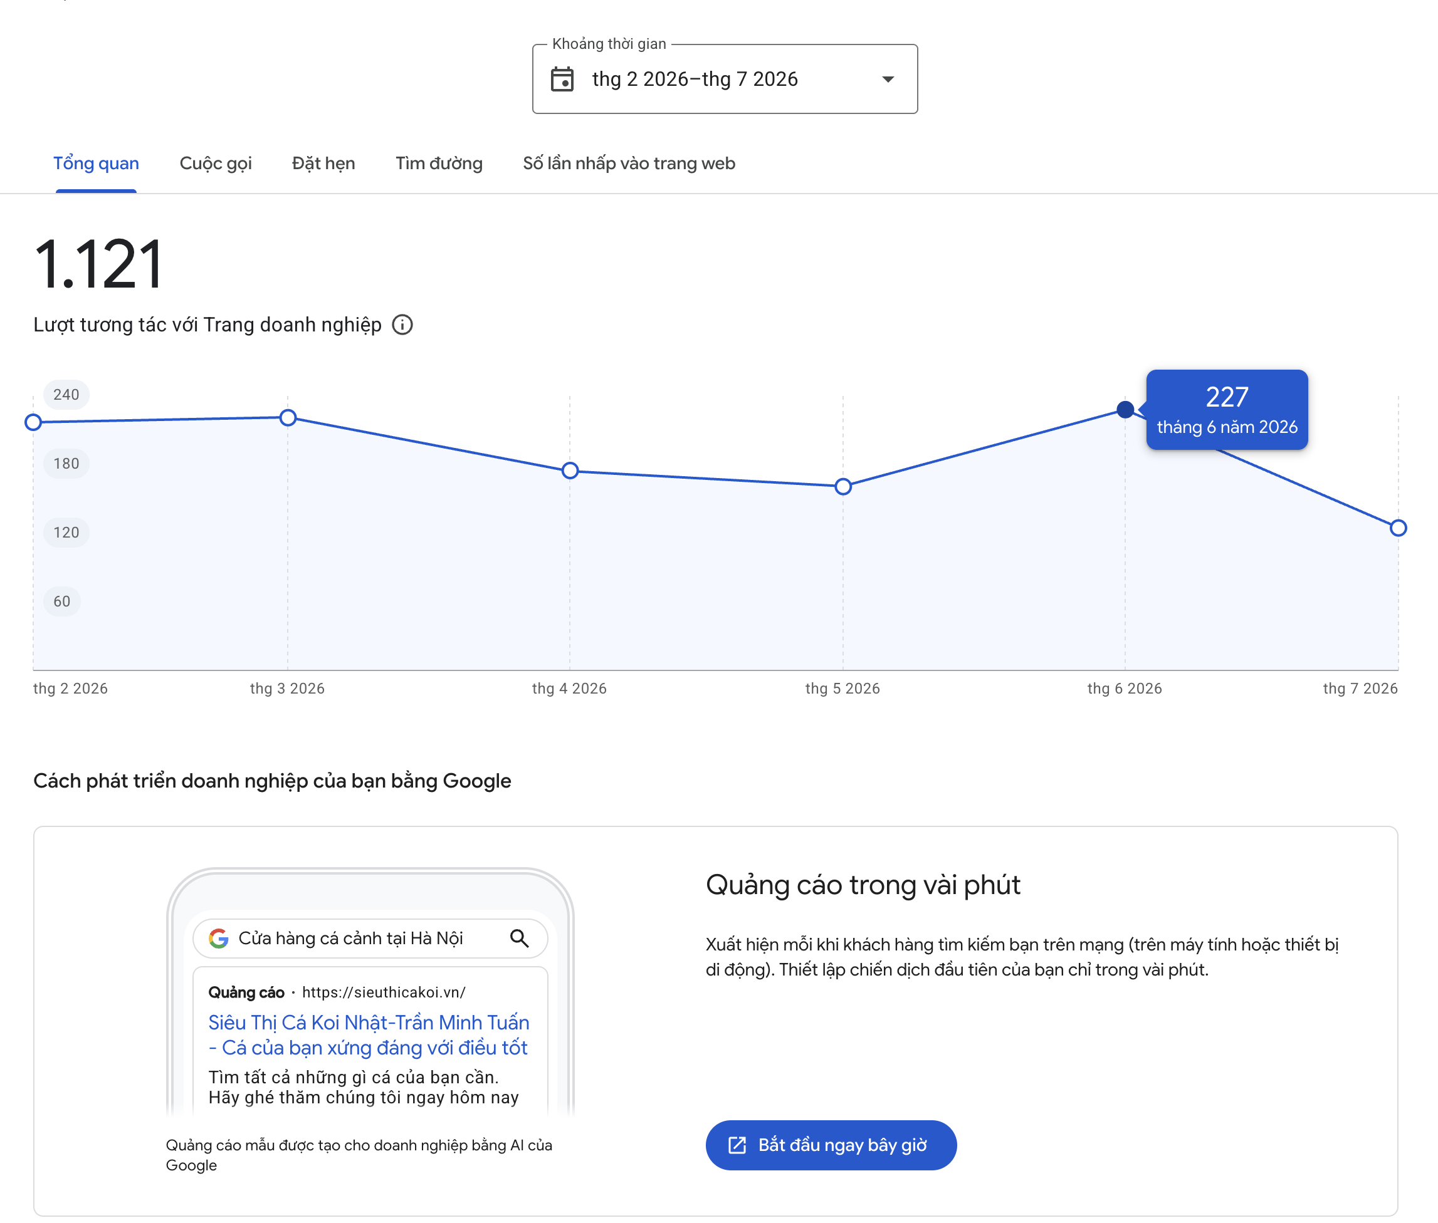Open the Khoảng thời gian dropdown arrow
This screenshot has width=1438, height=1223.
(888, 79)
